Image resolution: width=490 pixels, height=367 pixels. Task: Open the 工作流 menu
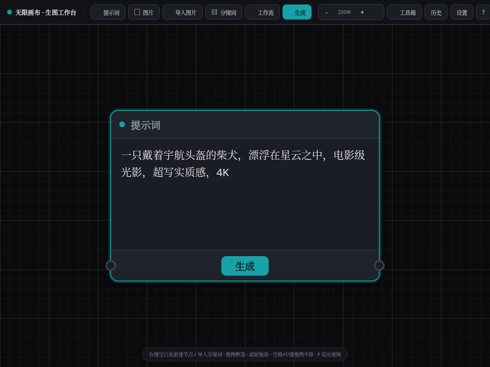262,12
